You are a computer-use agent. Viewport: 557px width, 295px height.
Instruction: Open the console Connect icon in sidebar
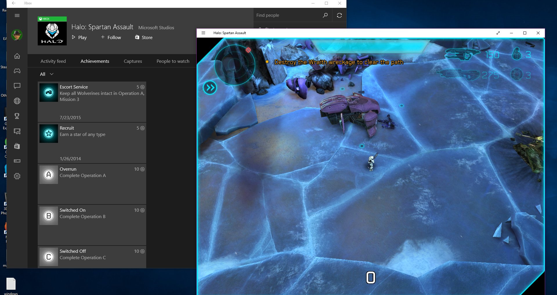(x=17, y=161)
